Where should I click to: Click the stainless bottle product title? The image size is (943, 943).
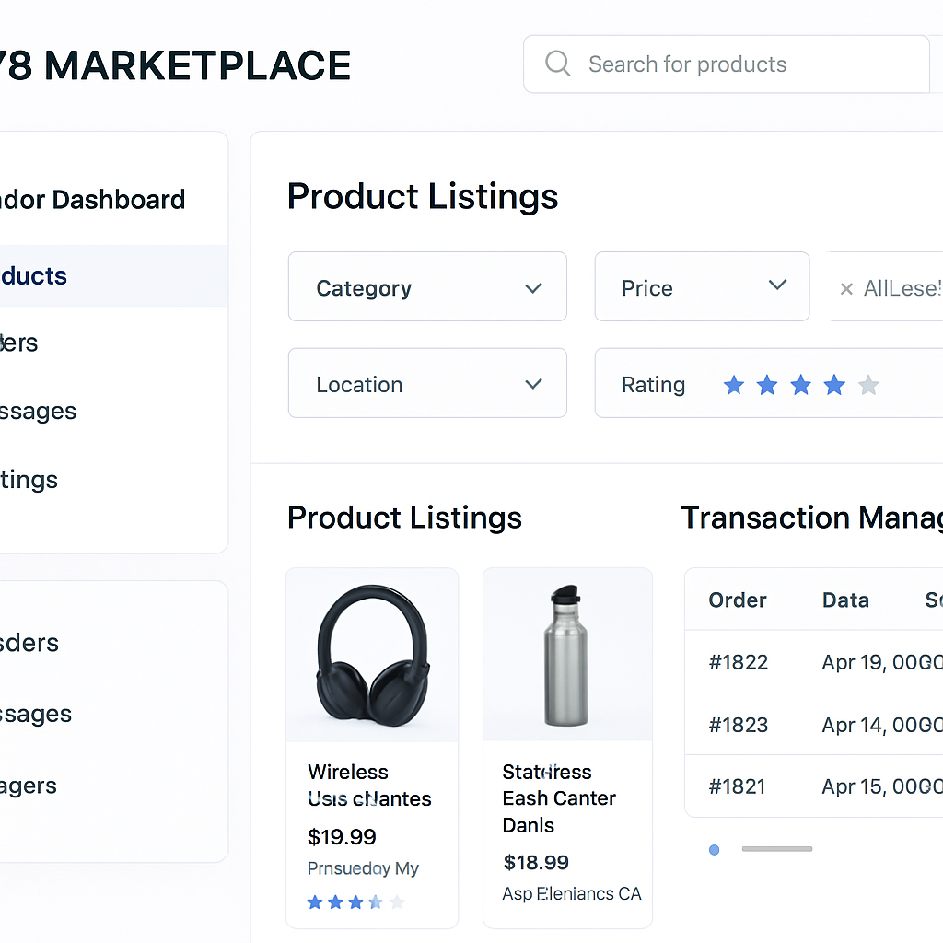pos(559,798)
